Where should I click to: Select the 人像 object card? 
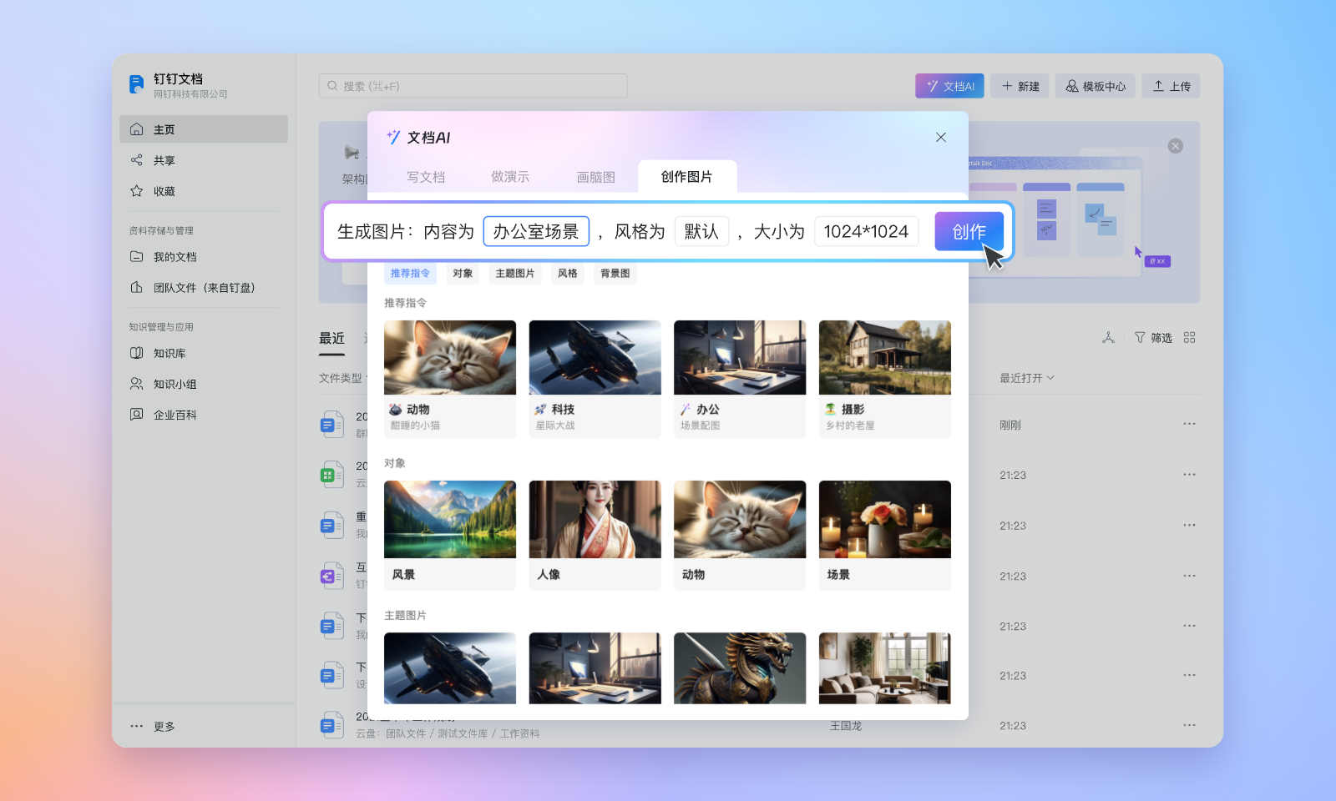click(x=595, y=536)
